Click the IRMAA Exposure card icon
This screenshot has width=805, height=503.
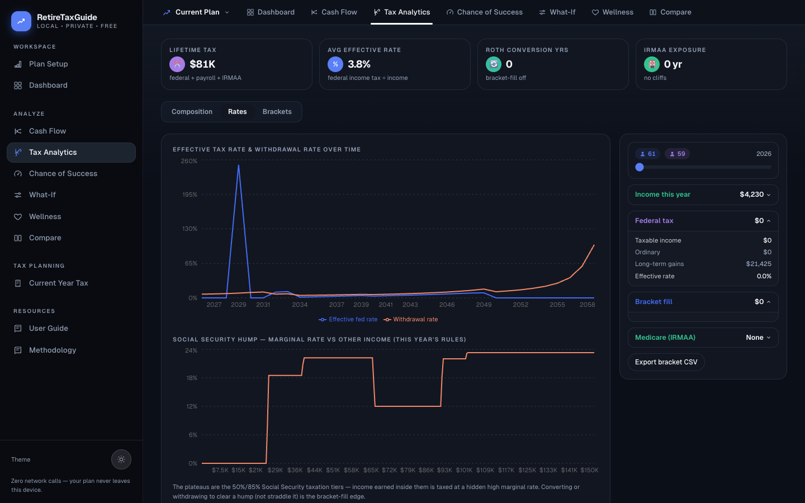coord(652,64)
